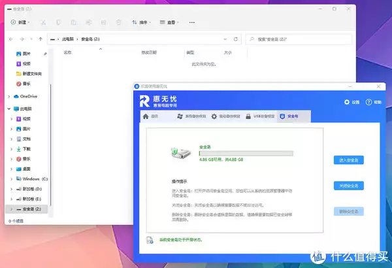Expand the OneDrive tree node
392x268 pixels.
coord(9,96)
